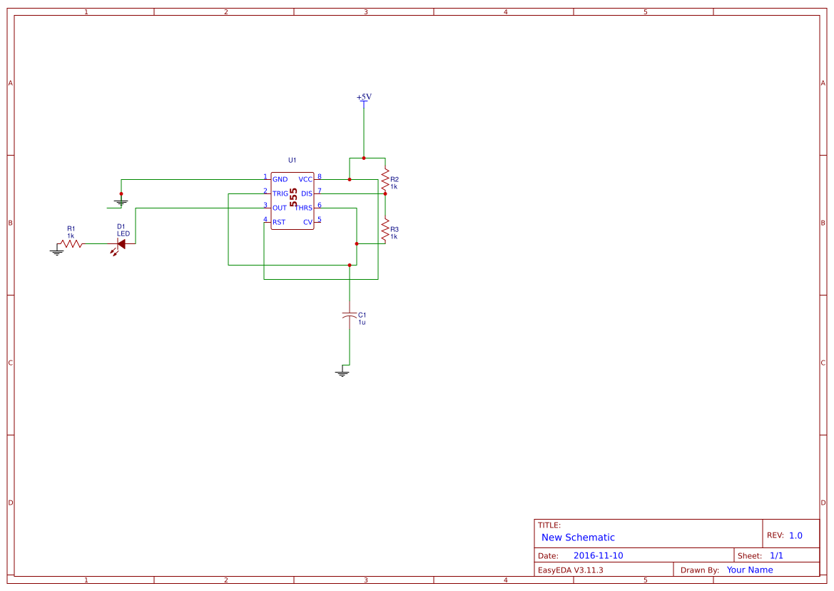Screen dimensions: 834x591
Task: Select capacitor C1 symbol
Action: point(350,315)
